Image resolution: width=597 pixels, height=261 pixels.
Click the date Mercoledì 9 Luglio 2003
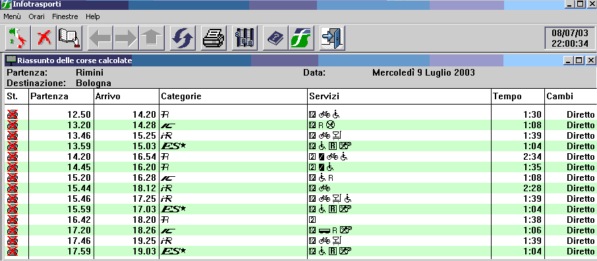pyautogui.click(x=424, y=72)
